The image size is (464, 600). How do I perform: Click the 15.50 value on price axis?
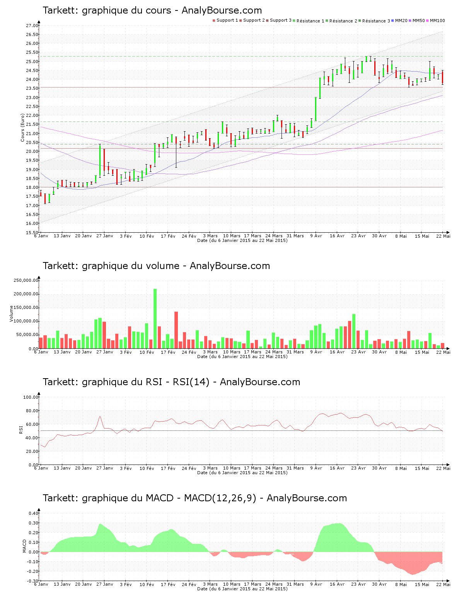pyautogui.click(x=32, y=233)
